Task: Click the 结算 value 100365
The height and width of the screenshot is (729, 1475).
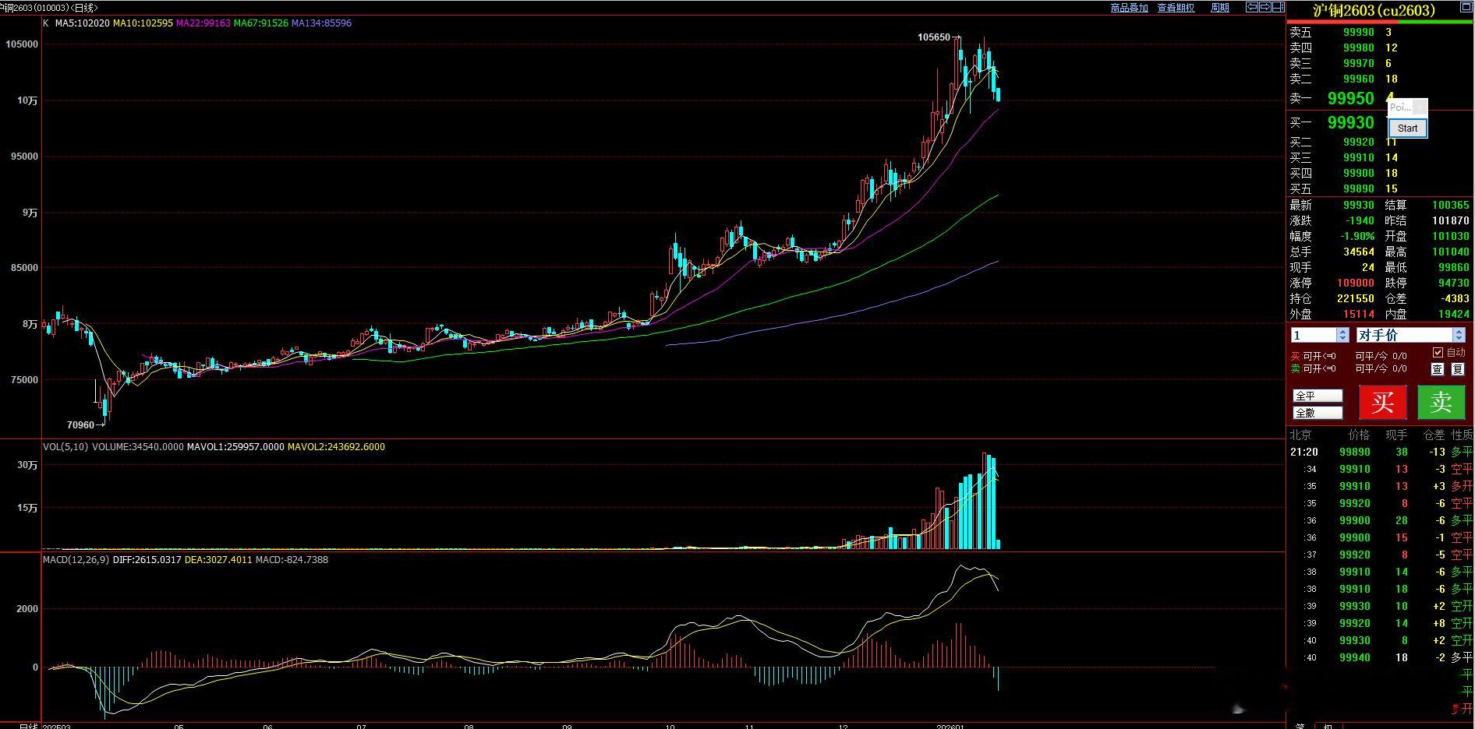Action: [x=1451, y=205]
